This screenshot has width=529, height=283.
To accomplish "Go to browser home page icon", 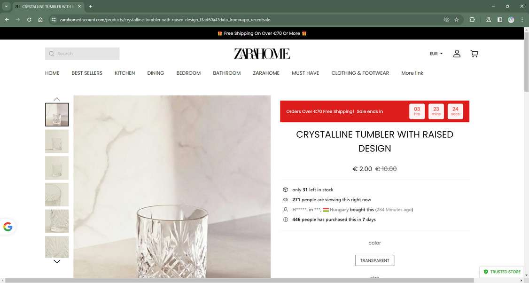I will tap(40, 20).
